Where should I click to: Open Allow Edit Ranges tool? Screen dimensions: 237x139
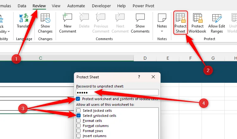point(217,23)
